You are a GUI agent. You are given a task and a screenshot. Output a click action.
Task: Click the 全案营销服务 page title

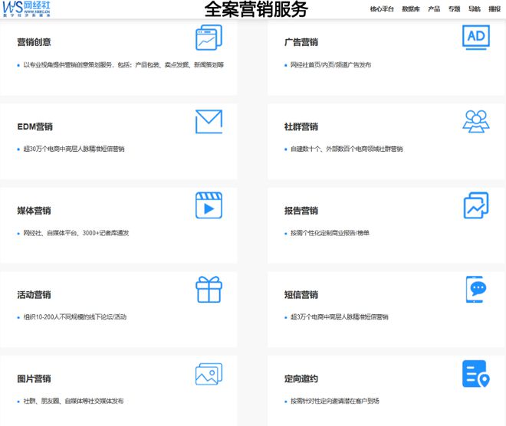coord(256,9)
